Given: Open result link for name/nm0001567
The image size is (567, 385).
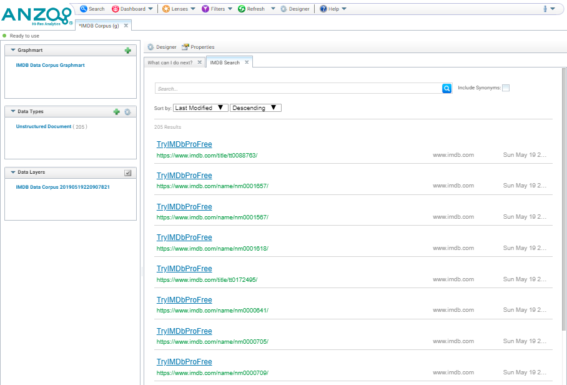Looking at the screenshot, I should pyautogui.click(x=184, y=206).
